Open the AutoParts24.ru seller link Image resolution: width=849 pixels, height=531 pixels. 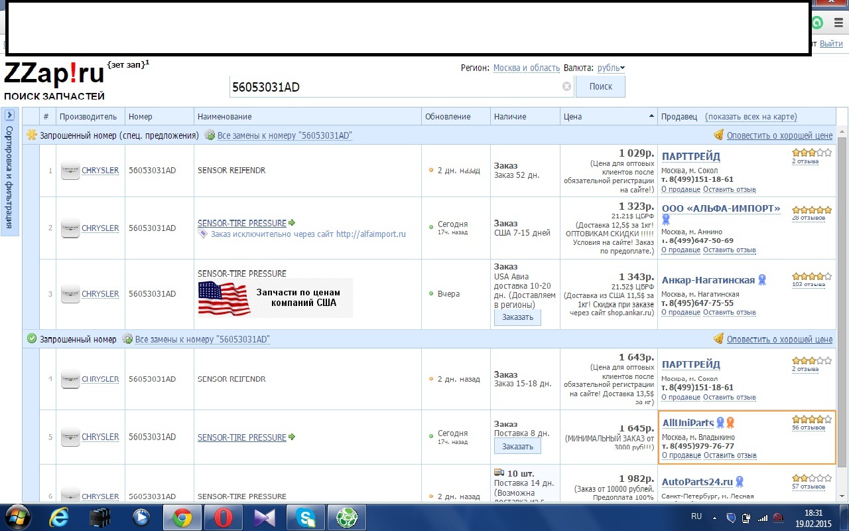coord(697,482)
